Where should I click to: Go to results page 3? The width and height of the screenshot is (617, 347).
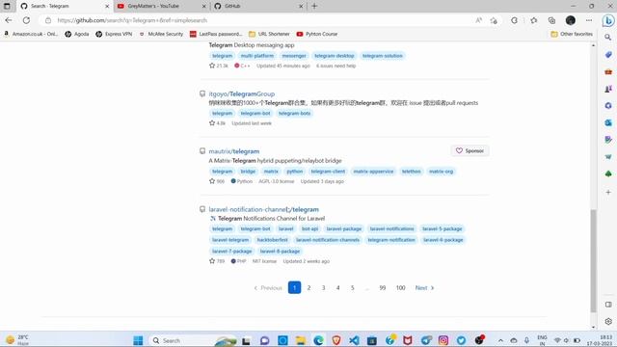coord(324,287)
